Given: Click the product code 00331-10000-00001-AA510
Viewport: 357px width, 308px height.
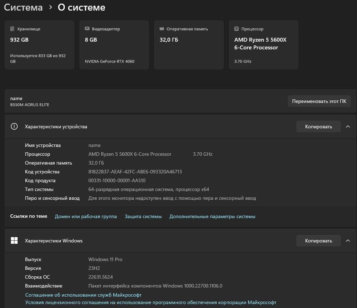Looking at the screenshot, I should click(x=117, y=180).
